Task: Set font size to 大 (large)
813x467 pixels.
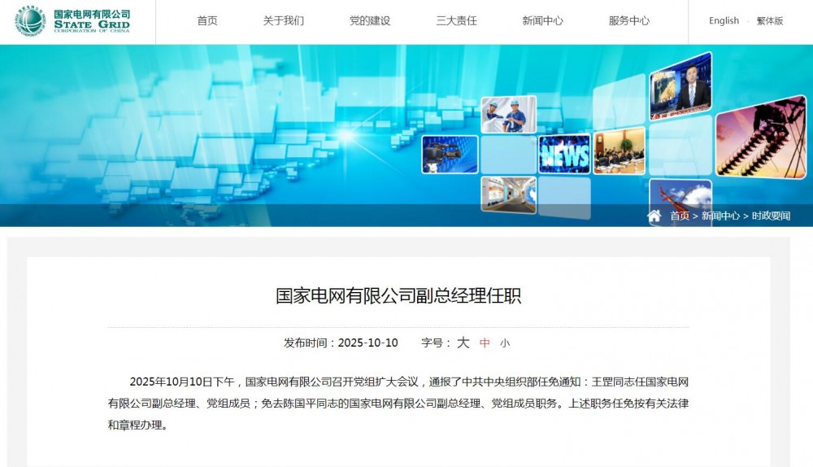Action: [463, 343]
